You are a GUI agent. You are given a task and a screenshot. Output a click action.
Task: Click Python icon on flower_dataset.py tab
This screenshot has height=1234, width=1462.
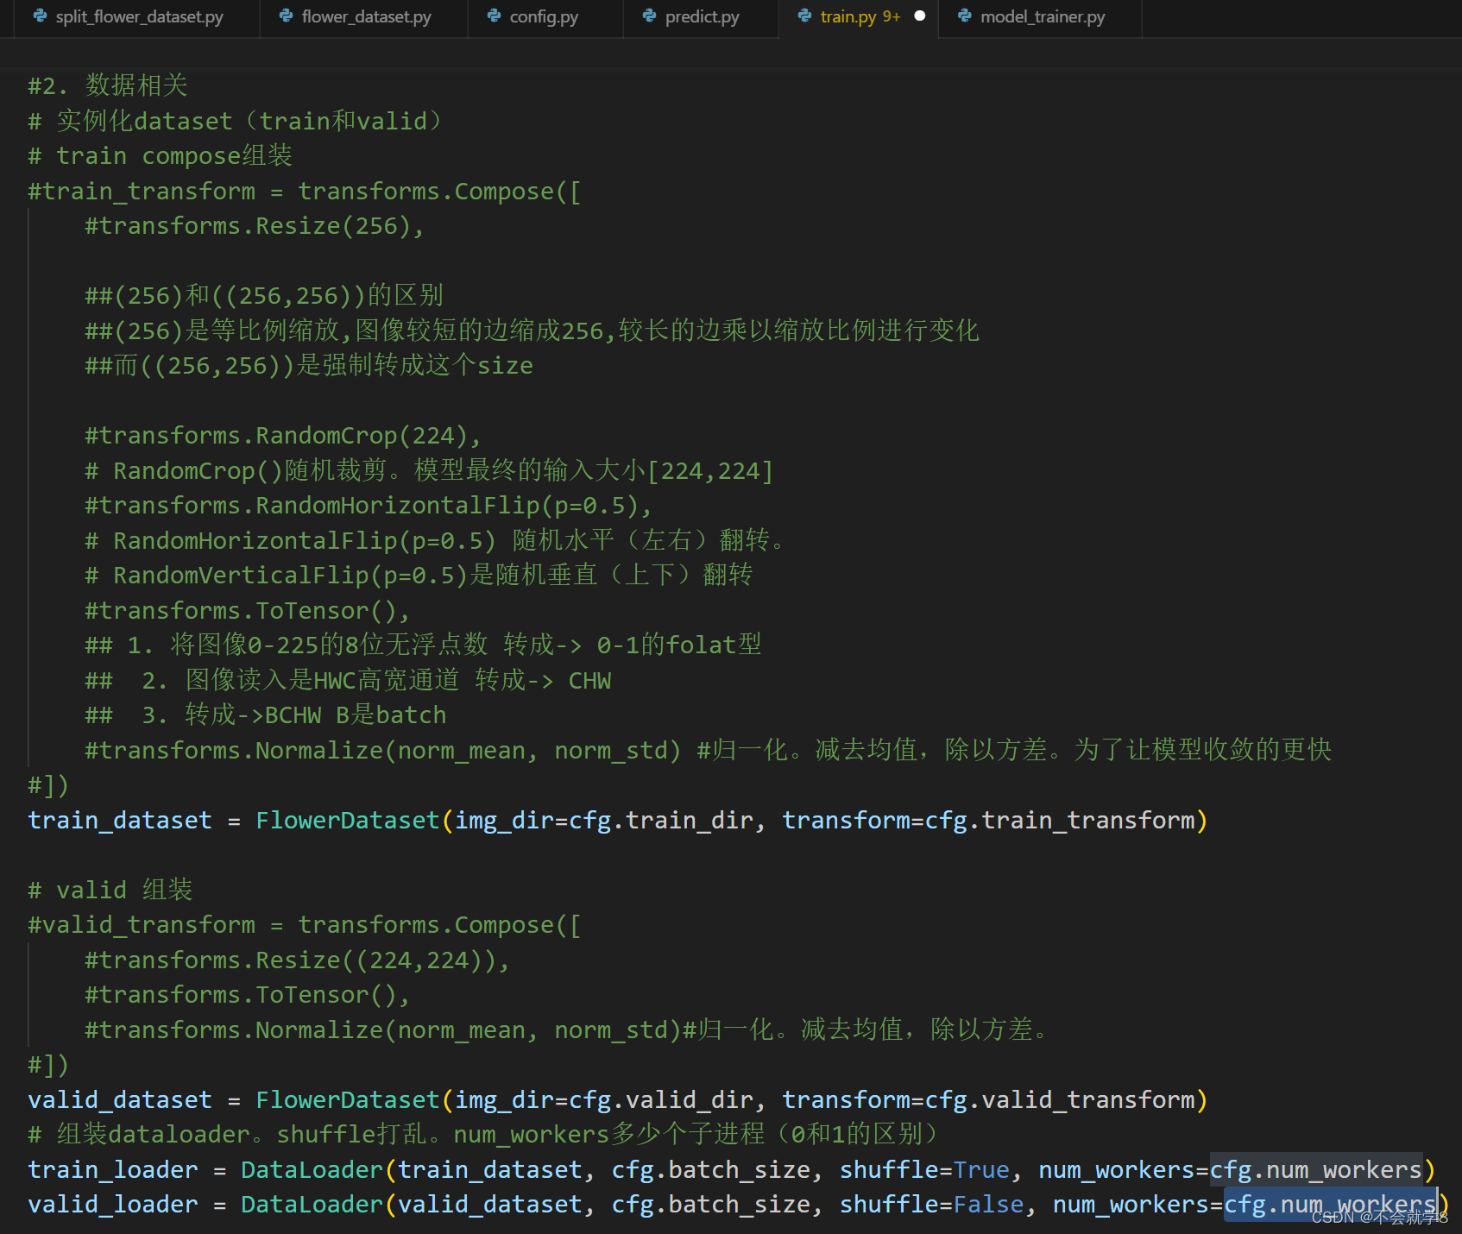click(x=286, y=16)
